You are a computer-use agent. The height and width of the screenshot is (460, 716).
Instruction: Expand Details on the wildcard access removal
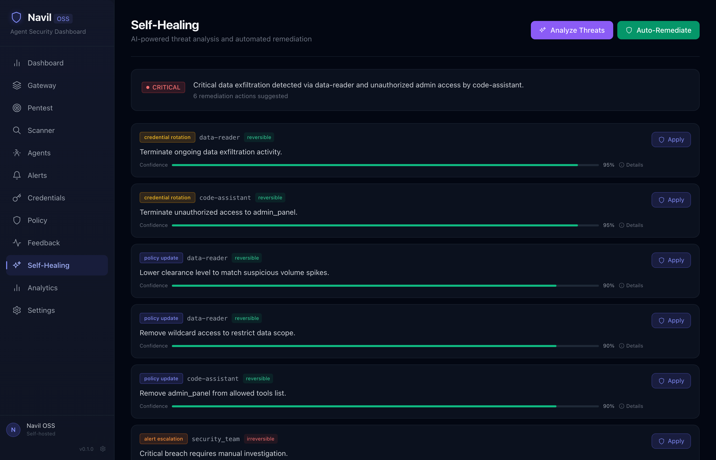point(631,346)
